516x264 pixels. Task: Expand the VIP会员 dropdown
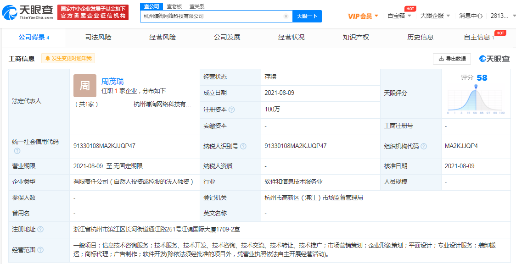click(363, 16)
